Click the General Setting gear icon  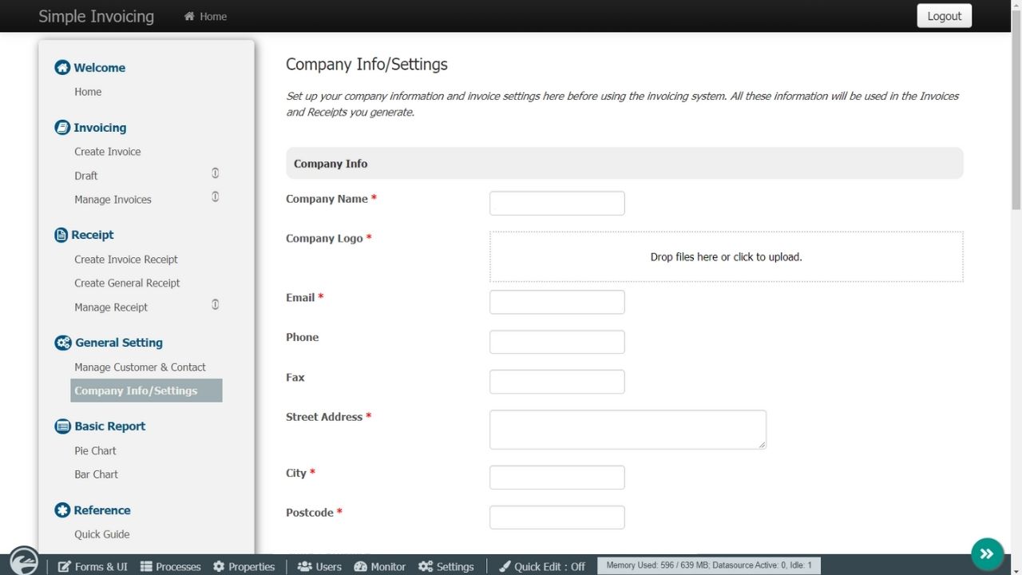(x=63, y=343)
